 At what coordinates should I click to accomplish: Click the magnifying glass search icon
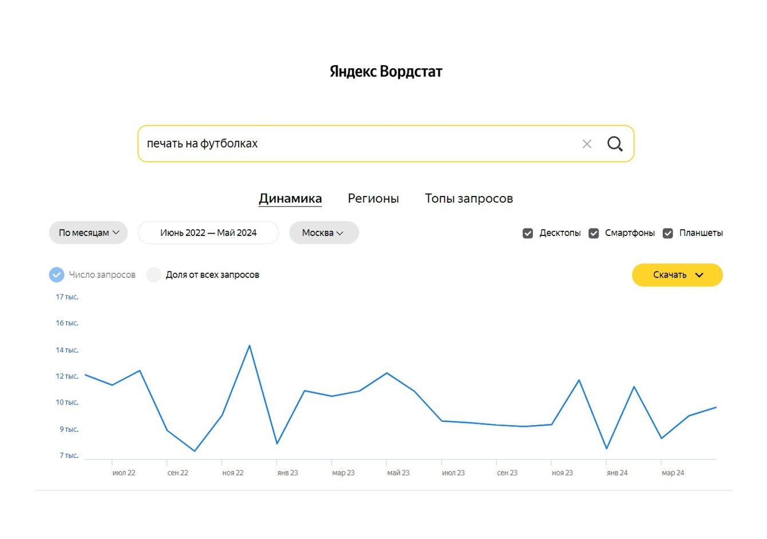pyautogui.click(x=615, y=144)
